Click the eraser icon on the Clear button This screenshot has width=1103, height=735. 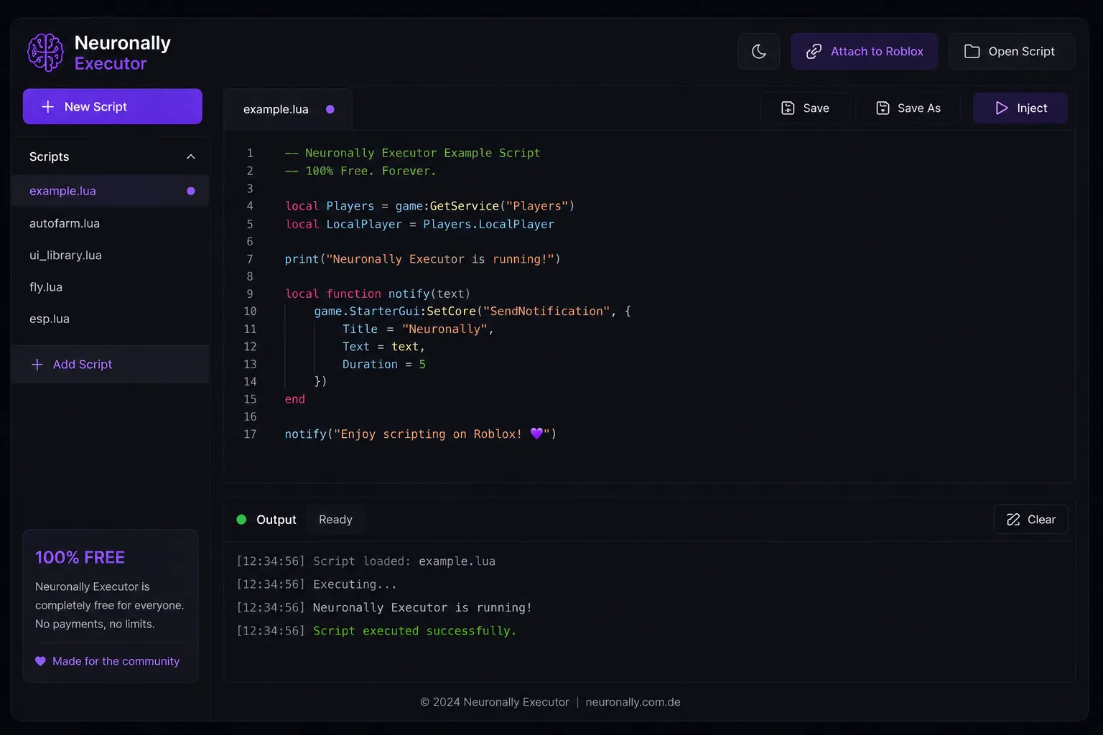click(1013, 519)
